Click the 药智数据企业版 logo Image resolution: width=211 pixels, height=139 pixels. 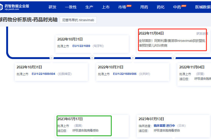coord(15,7)
